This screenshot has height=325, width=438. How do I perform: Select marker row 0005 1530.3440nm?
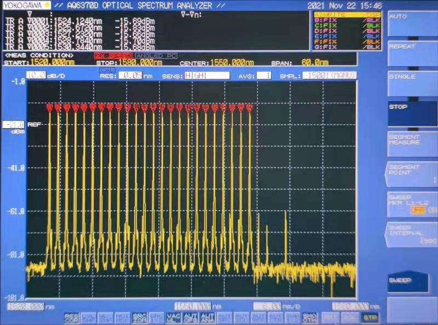coord(80,47)
